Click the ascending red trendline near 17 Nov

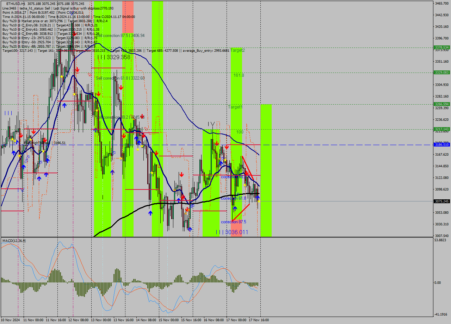click(241, 212)
